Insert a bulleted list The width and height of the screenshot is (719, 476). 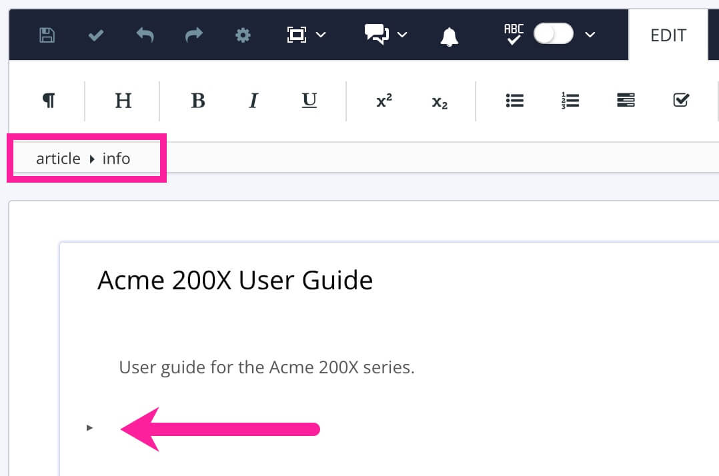click(514, 100)
